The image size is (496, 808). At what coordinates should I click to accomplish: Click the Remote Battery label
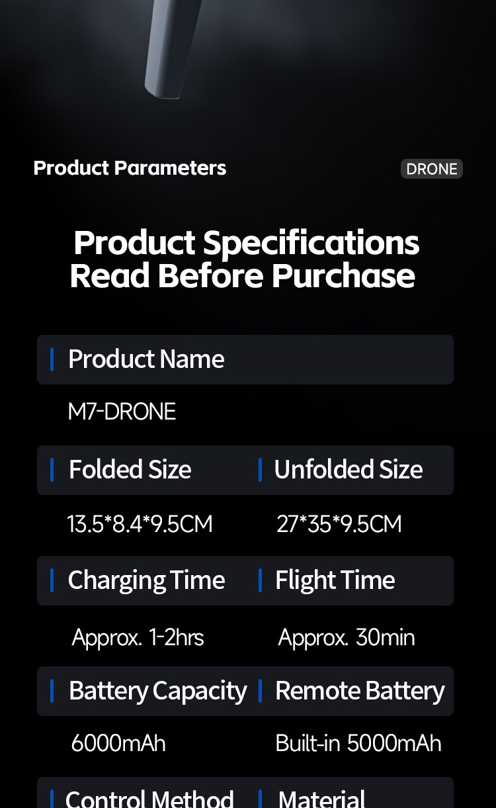coord(360,691)
